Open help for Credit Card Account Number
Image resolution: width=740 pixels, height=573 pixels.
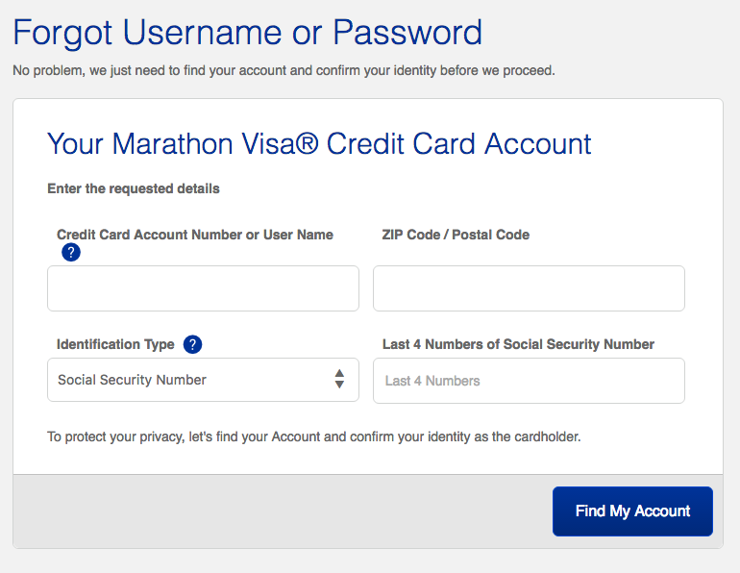point(71,253)
